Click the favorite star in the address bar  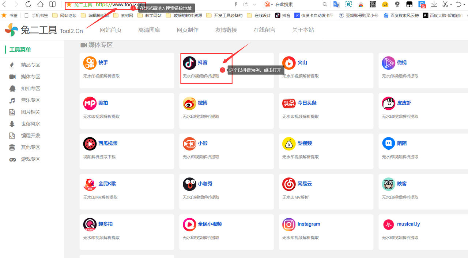point(69,4)
